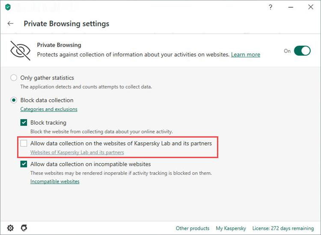
Task: Click the text 'Block the website from collecting data'
Action: pos(101,132)
